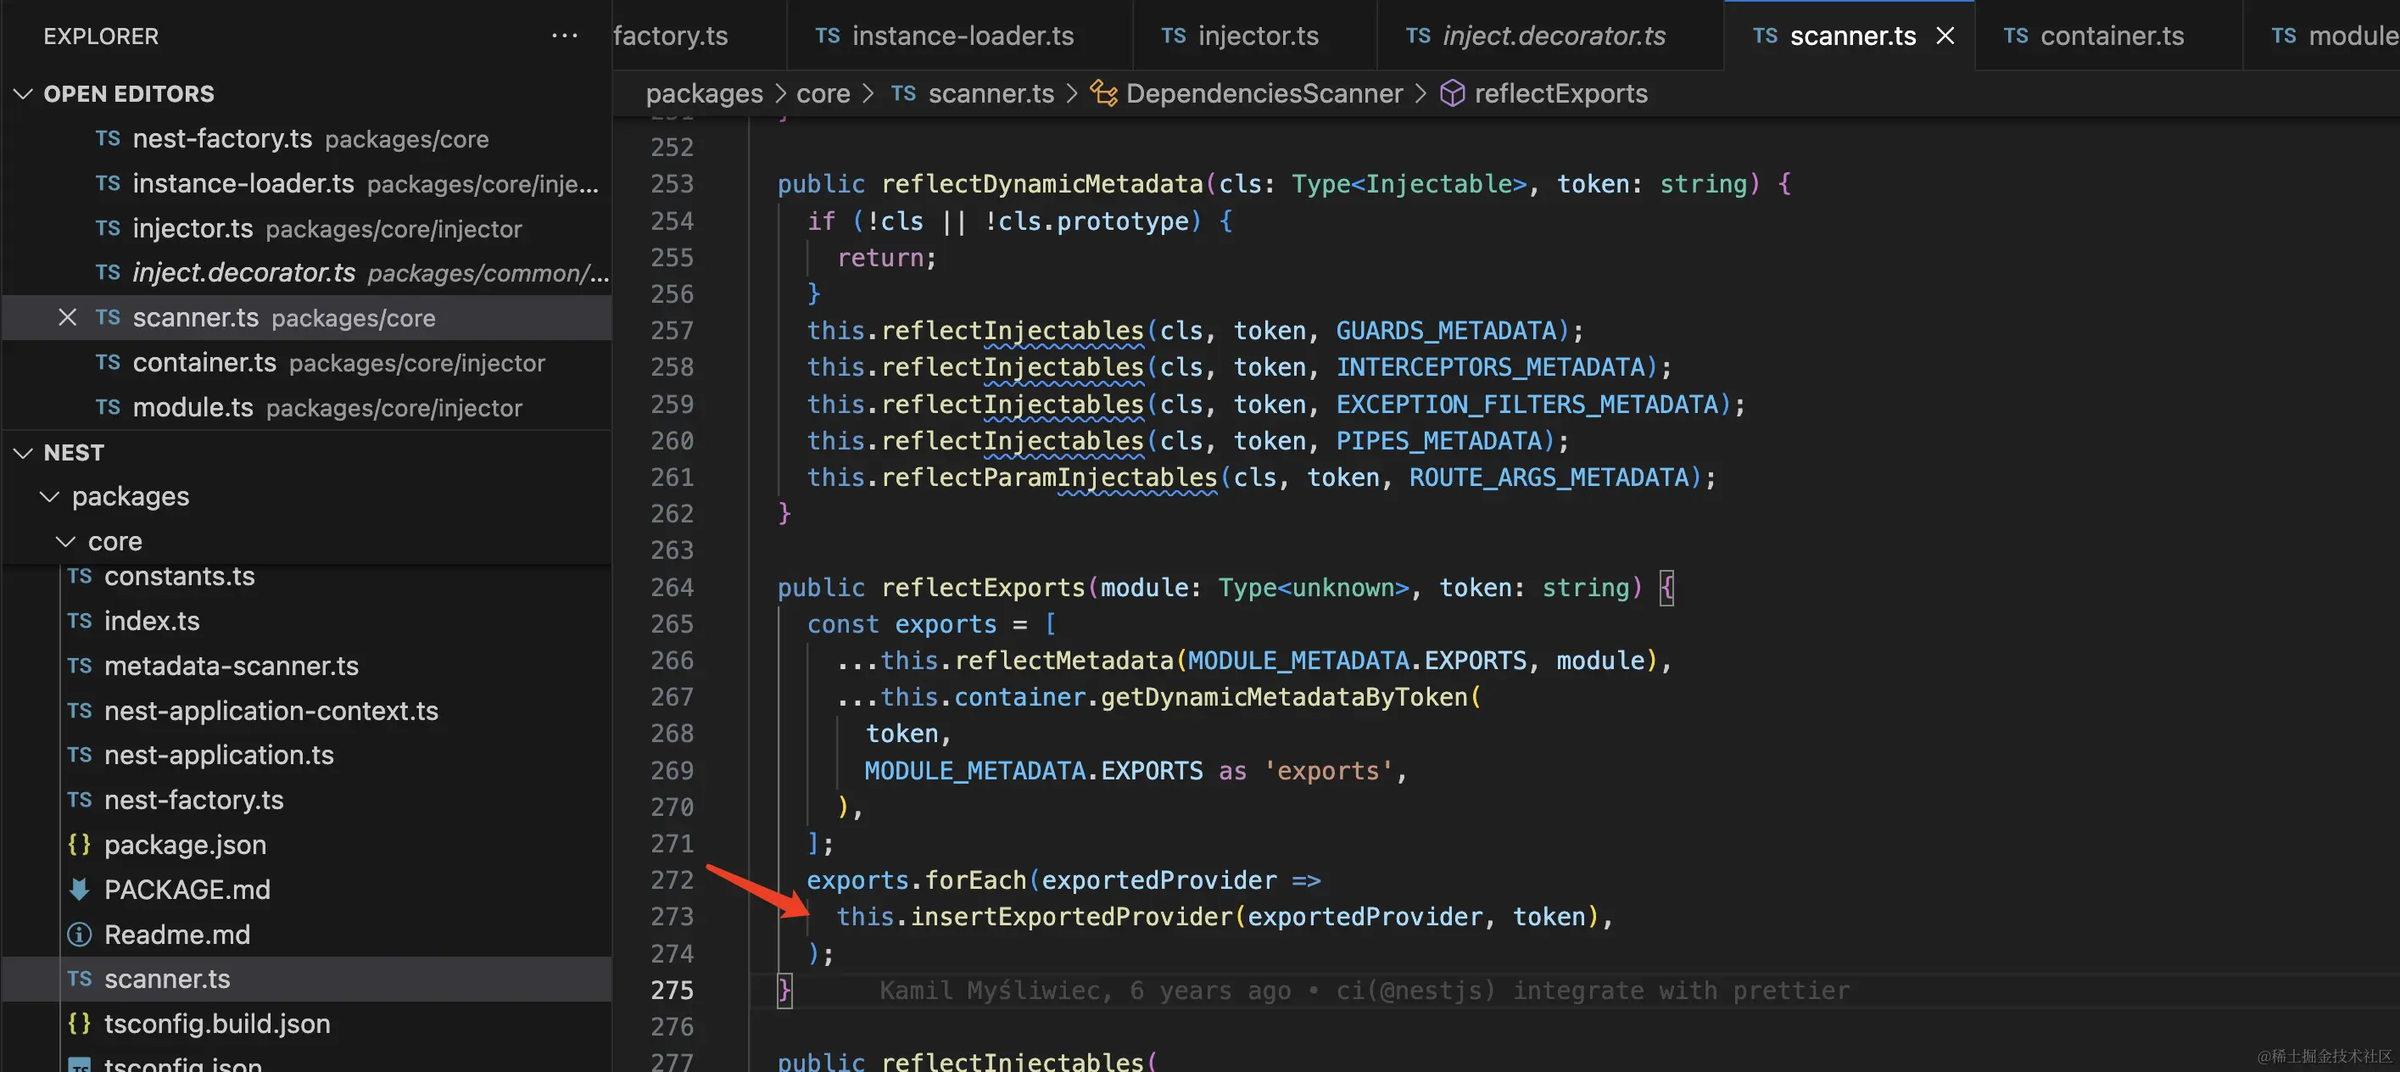This screenshot has width=2400, height=1072.
Task: Click TS icon in scanner.ts breadcrumb
Action: (x=904, y=93)
